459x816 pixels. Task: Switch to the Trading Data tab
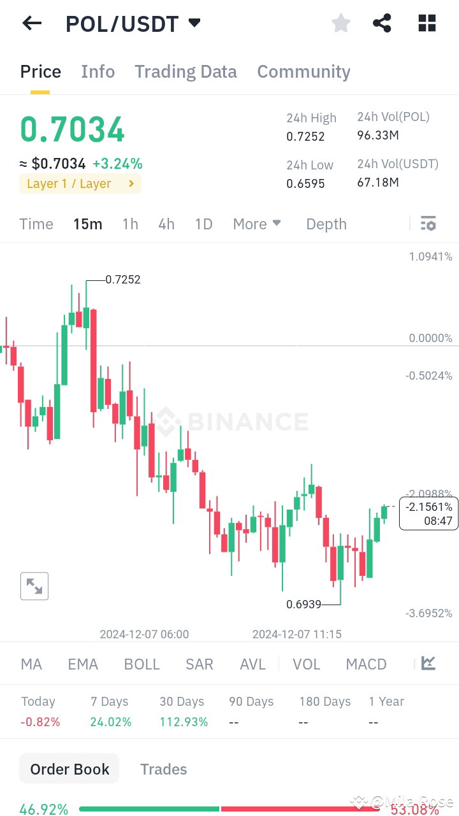(x=186, y=71)
